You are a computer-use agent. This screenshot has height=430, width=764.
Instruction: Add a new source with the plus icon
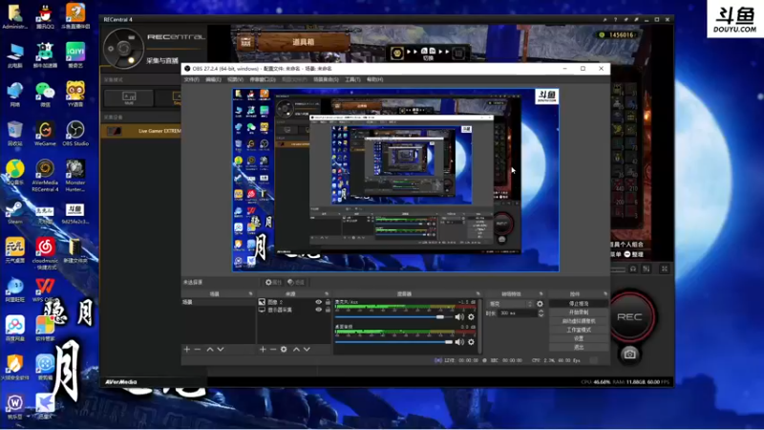(x=263, y=349)
